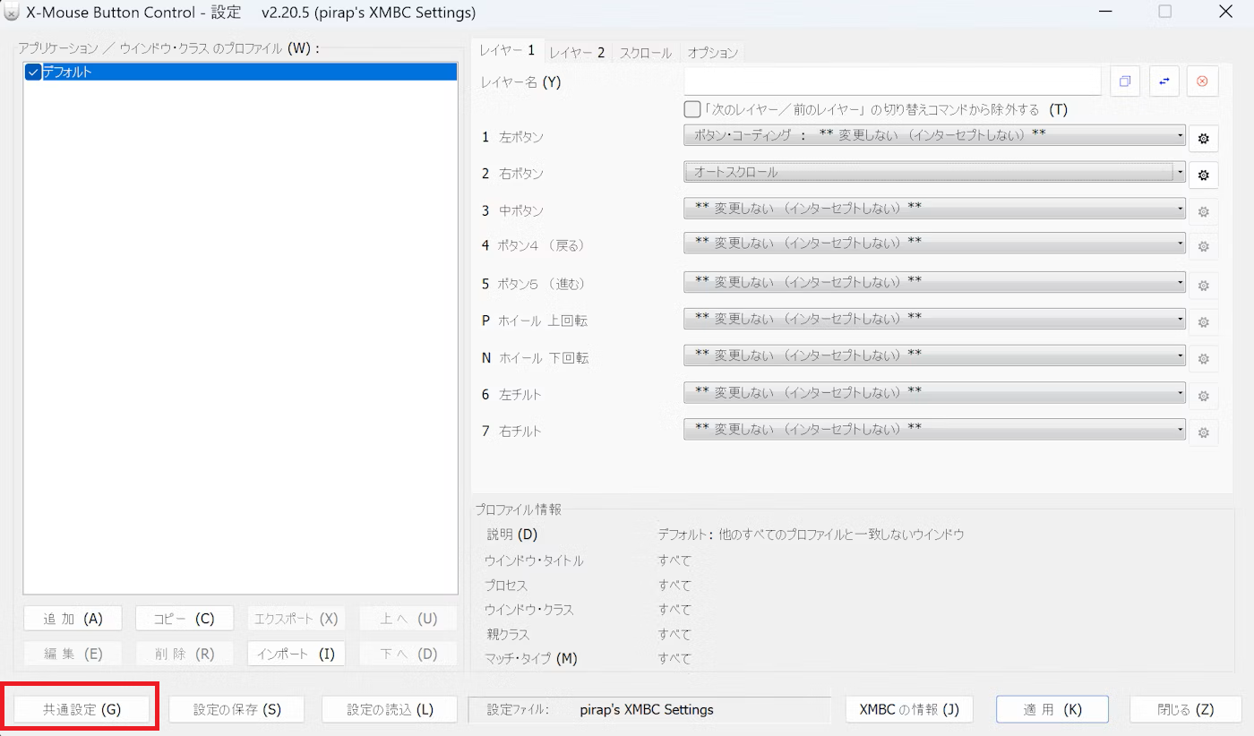Click gear icon for ホイール 下回転
The image size is (1254, 736).
pyautogui.click(x=1203, y=359)
